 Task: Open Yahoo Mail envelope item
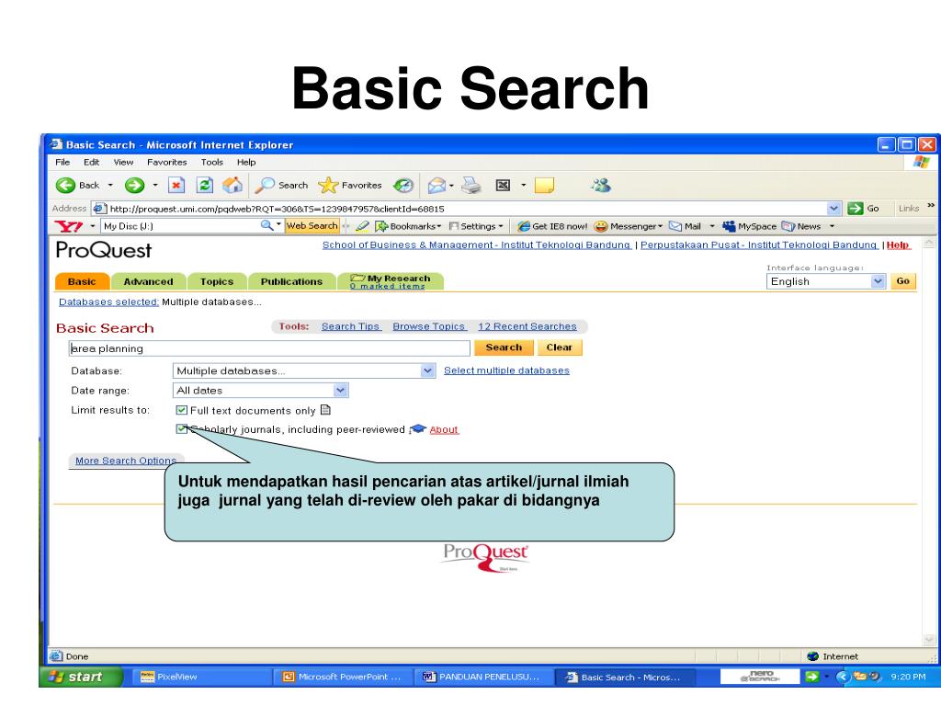click(685, 226)
